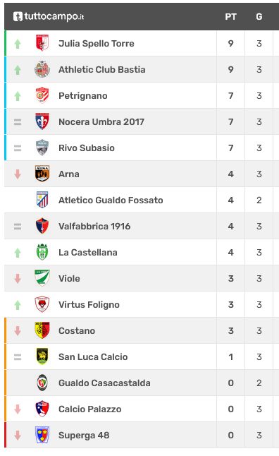Click the Superga 48 team crest
The image size is (279, 456).
42,435
